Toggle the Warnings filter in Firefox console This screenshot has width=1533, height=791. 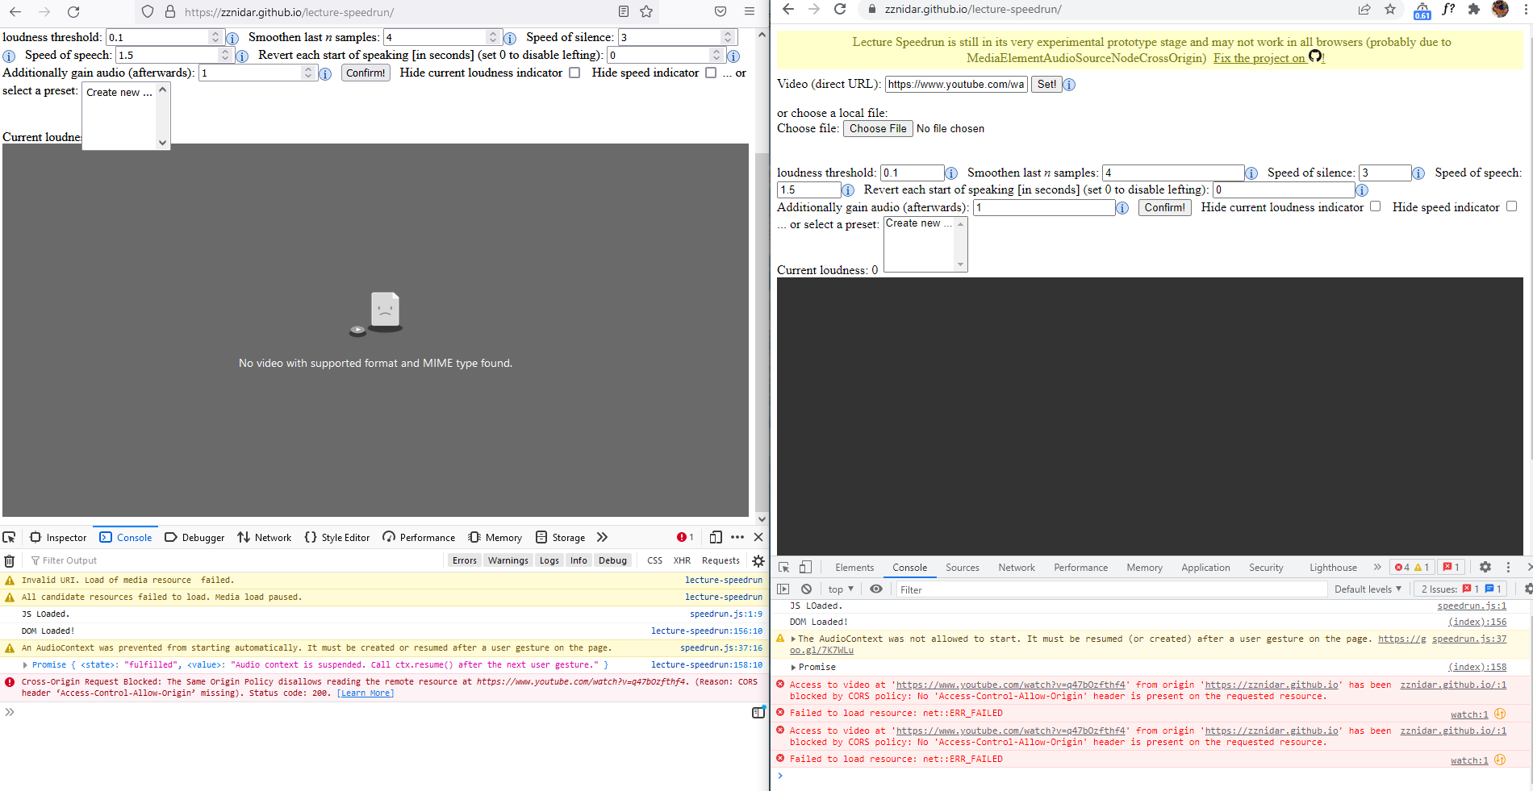pyautogui.click(x=508, y=560)
